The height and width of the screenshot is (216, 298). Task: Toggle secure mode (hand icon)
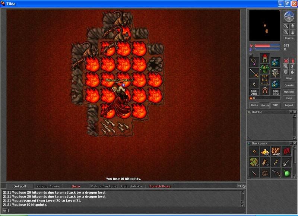(292, 72)
